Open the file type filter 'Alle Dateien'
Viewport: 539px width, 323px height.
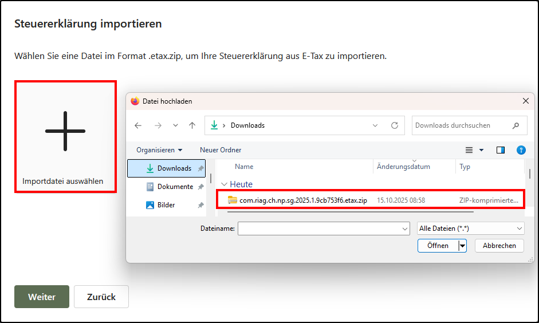coord(471,229)
